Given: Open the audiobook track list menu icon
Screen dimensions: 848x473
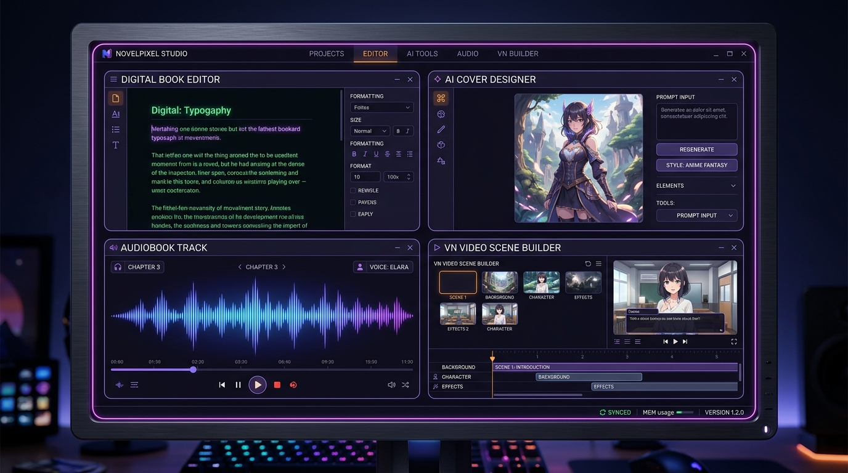Looking at the screenshot, I should [x=134, y=385].
